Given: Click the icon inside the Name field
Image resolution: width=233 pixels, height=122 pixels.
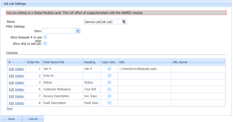Looking at the screenshot, I should (124, 22).
